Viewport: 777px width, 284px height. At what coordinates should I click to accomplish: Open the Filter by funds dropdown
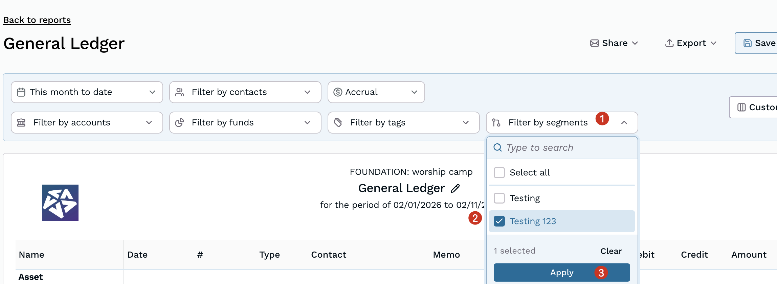coord(245,123)
